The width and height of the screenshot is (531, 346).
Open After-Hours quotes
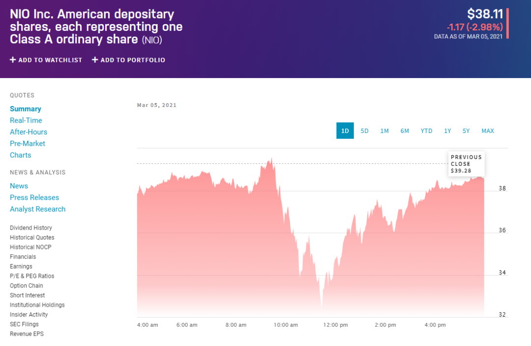click(29, 132)
